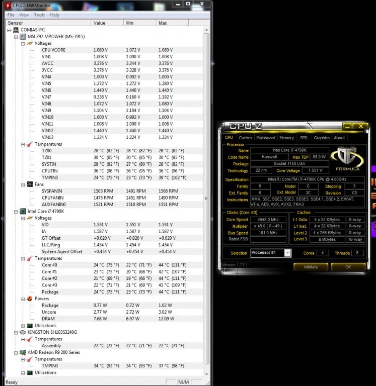Click the Min column header
Image resolution: width=376 pixels, height=386 pixels.
140,23
